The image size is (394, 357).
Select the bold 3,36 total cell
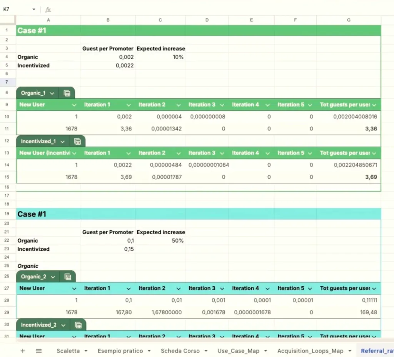click(x=349, y=128)
